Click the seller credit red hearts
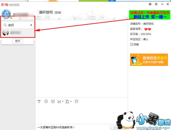This screenshot has height=130, width=171. (x=148, y=29)
